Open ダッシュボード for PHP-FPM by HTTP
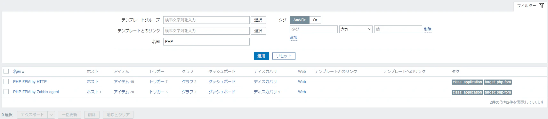548x119 pixels. (x=222, y=82)
